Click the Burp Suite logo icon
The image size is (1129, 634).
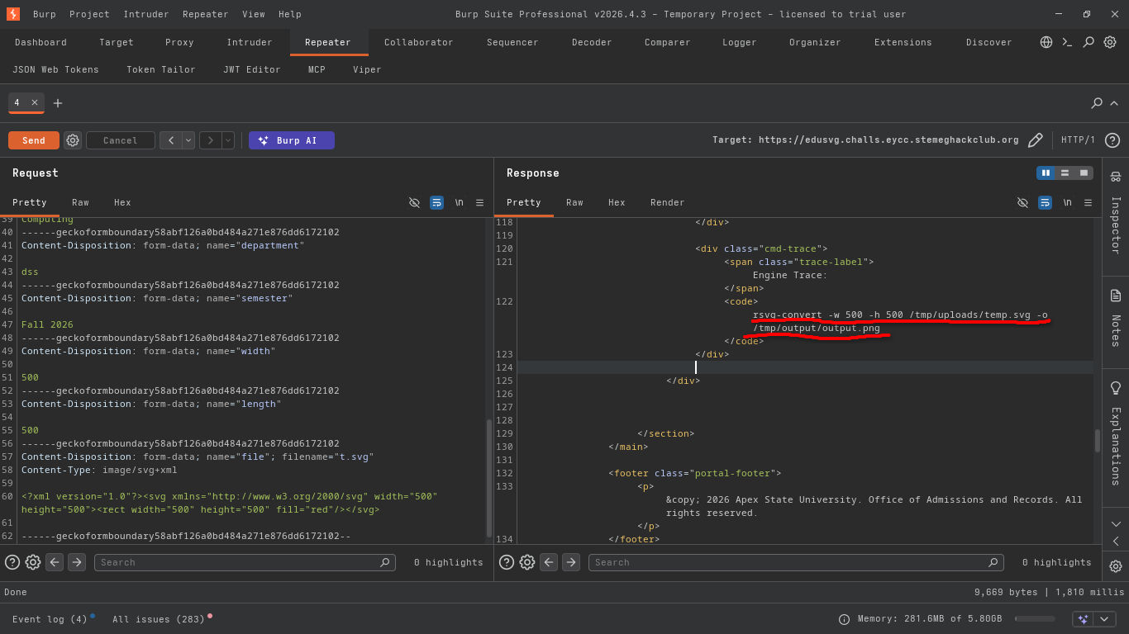(x=13, y=14)
